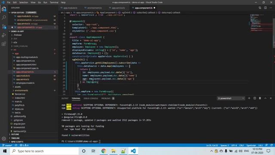The width and height of the screenshot is (275, 155).
Task: Click the TypeScript language mode indicator
Action: 251,146
